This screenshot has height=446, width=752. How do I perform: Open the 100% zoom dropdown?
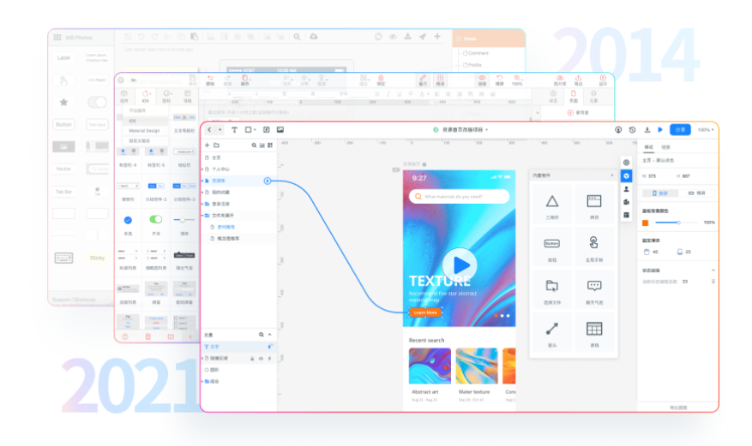pos(705,129)
